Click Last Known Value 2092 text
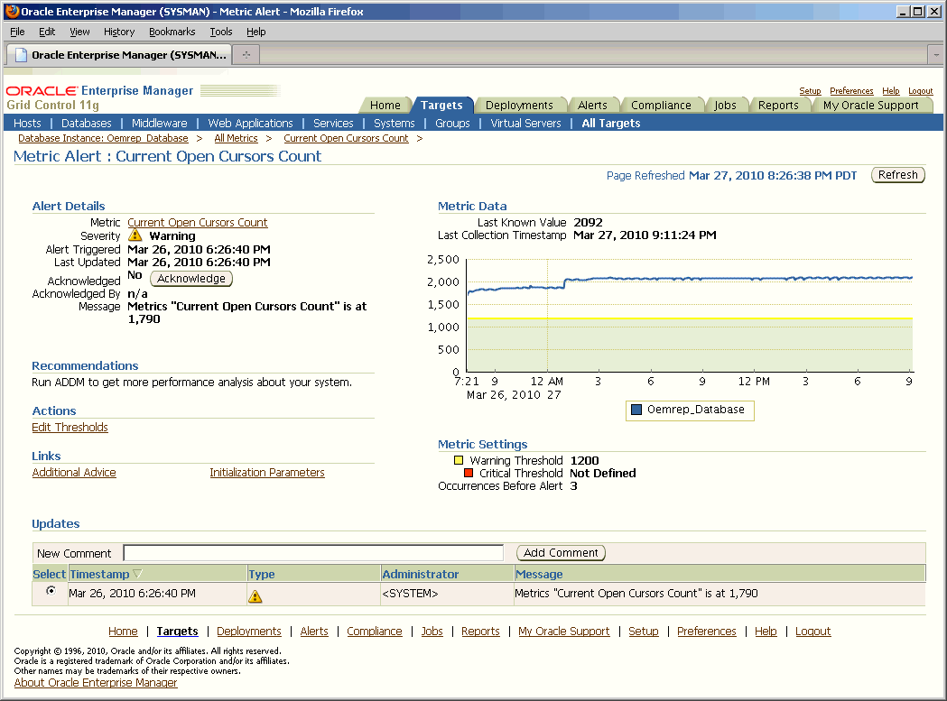Image resolution: width=947 pixels, height=701 pixels. pos(588,222)
